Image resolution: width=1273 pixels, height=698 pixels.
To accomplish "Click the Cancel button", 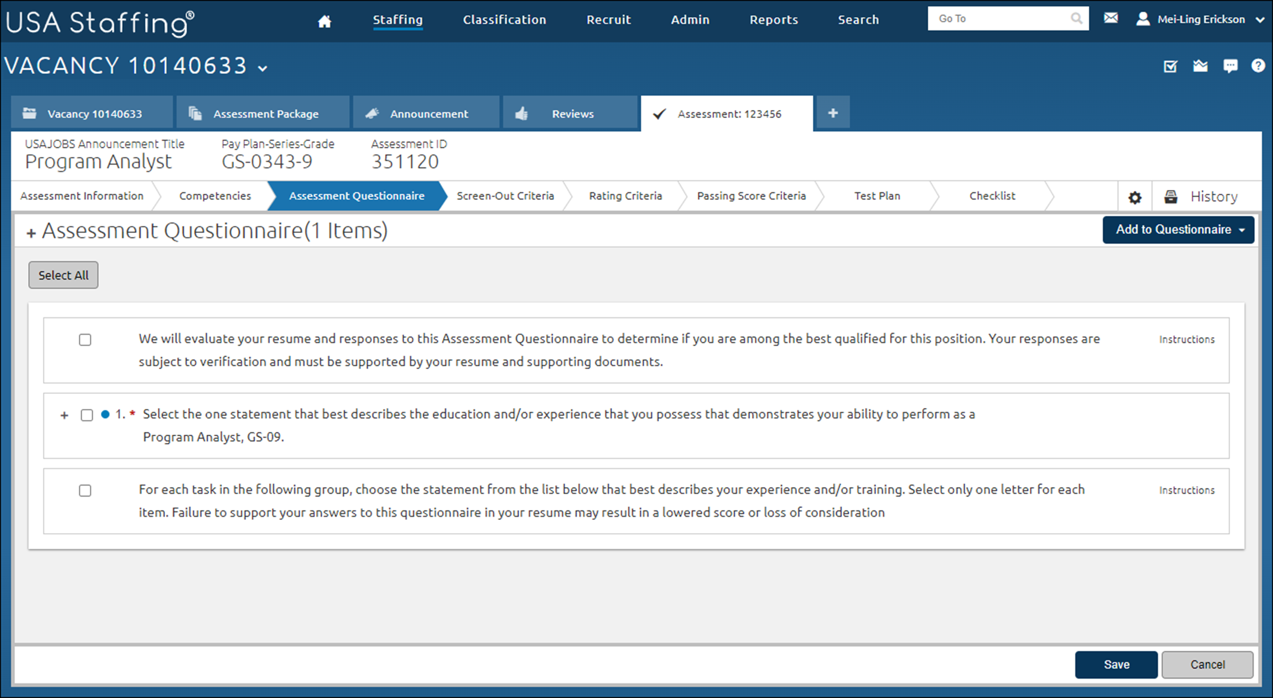I will pos(1207,665).
